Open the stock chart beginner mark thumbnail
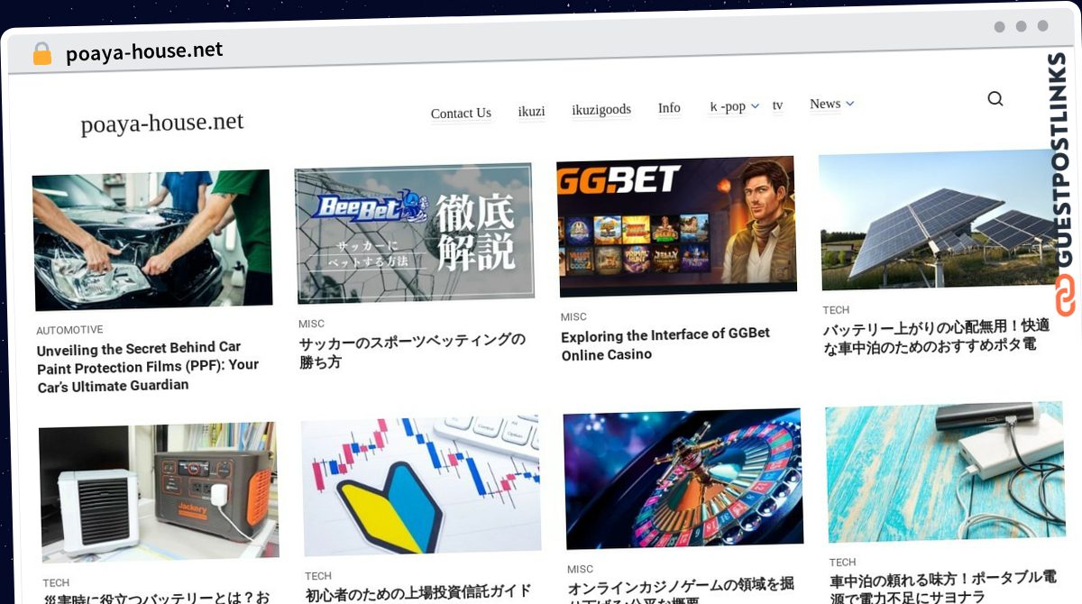 click(x=421, y=486)
